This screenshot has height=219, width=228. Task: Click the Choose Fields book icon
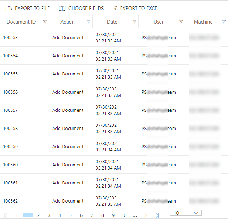click(62, 8)
